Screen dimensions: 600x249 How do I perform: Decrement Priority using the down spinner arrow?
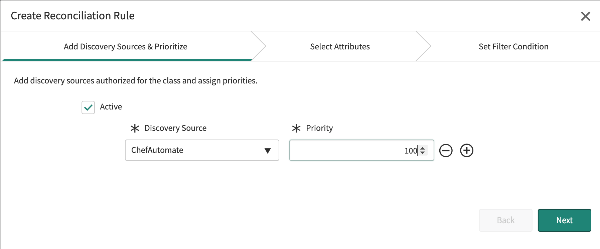[x=423, y=153]
